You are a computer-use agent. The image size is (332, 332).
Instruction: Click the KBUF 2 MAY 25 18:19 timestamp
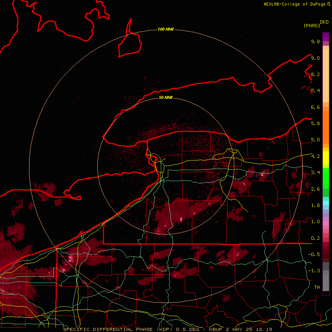coord(241,329)
